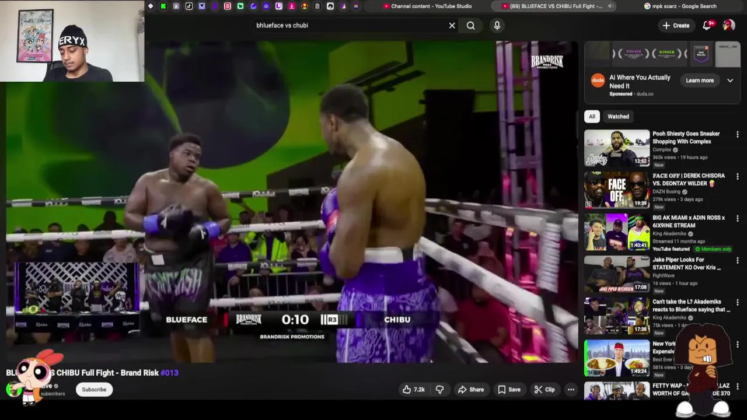Viewport: 747px width, 420px height.
Task: Like the video with thumbs up
Action: (x=413, y=390)
